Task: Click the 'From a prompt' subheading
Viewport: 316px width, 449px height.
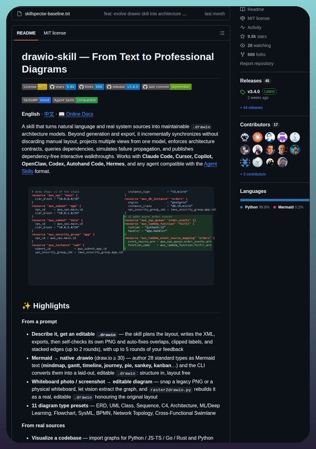Action: pos(39,322)
